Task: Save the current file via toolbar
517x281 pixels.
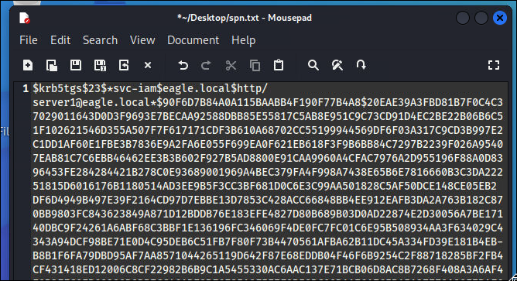Action: [76, 65]
